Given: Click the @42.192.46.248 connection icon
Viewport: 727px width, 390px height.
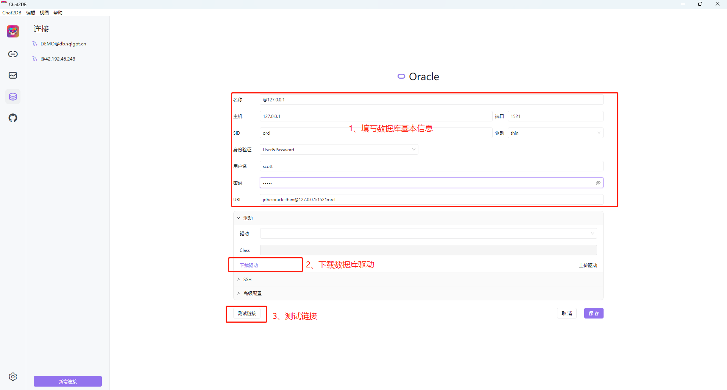Looking at the screenshot, I should (x=35, y=59).
